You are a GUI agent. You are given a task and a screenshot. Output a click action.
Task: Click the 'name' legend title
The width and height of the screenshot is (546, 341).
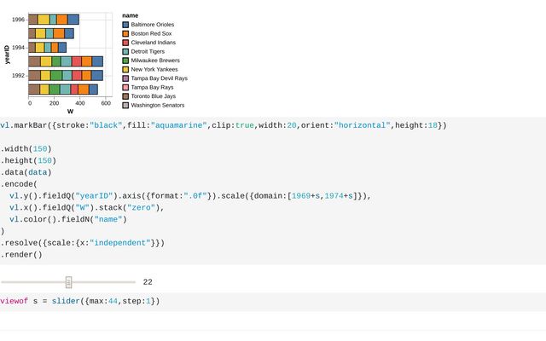coord(130,15)
